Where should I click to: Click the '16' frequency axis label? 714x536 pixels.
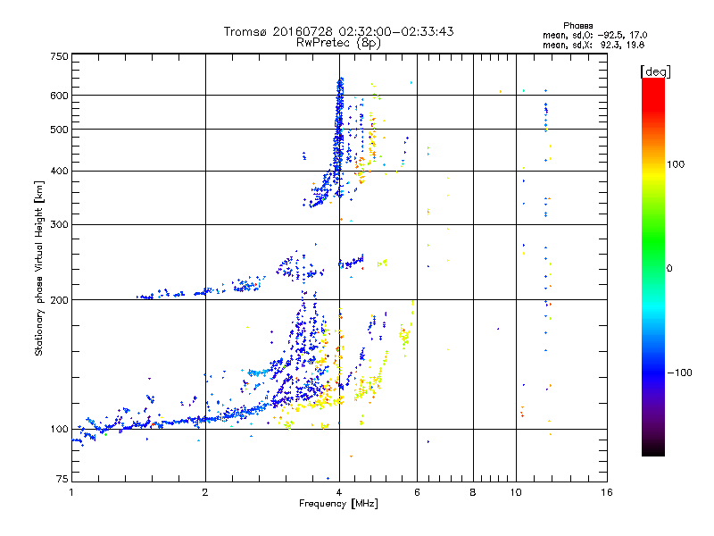click(x=607, y=492)
